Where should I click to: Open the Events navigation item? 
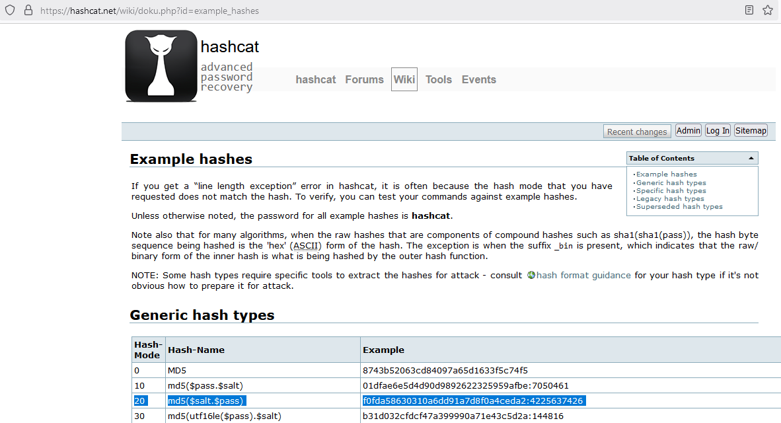tap(478, 80)
